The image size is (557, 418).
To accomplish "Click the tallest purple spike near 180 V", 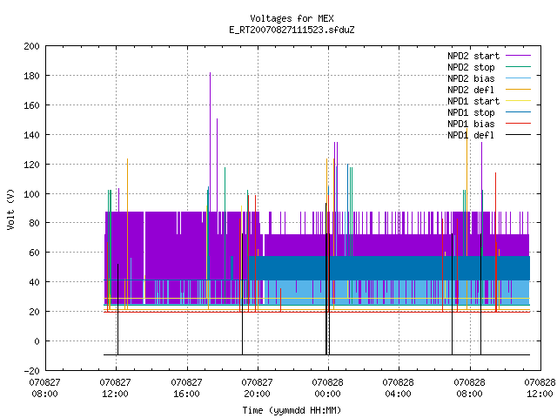I will [x=210, y=142].
